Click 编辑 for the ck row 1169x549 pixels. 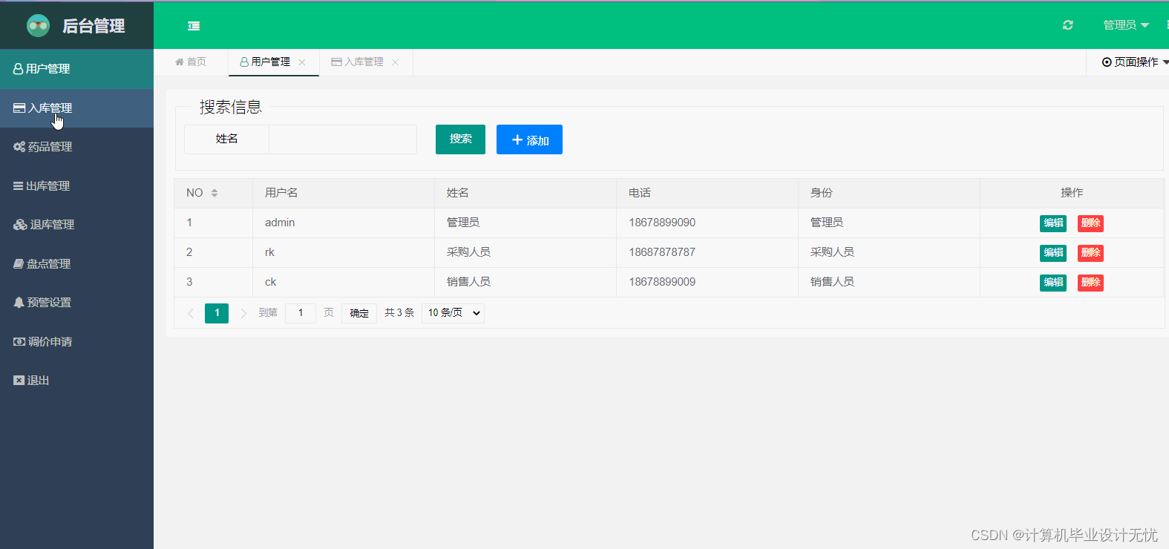(x=1053, y=283)
